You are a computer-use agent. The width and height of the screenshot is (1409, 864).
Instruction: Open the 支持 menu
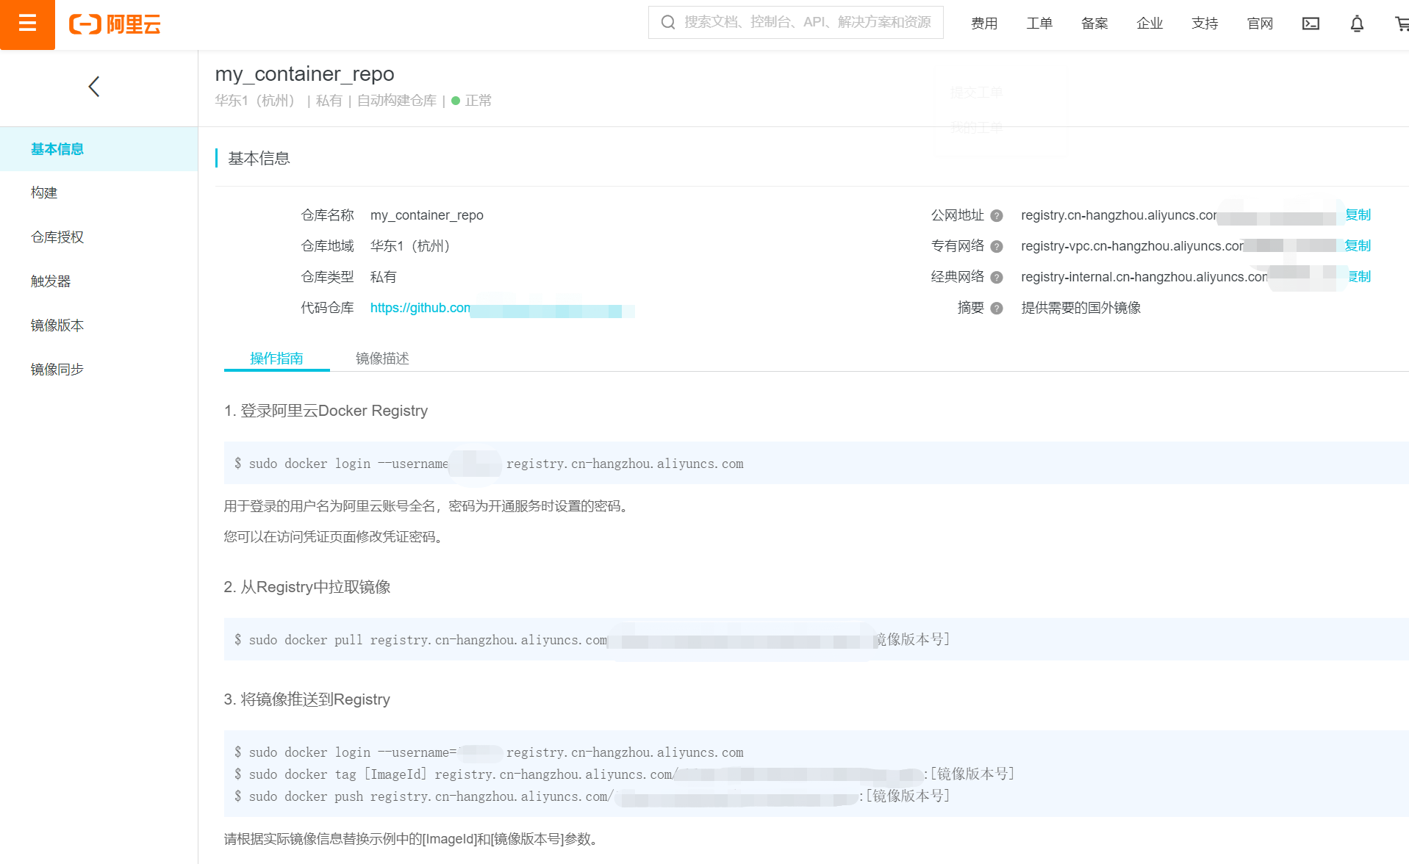pos(1205,24)
